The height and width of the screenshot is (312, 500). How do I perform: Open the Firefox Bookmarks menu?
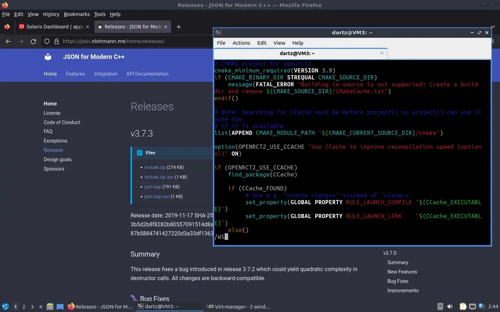tap(77, 14)
